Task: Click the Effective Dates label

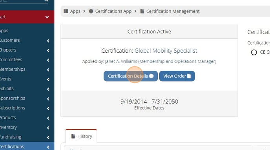Action: click(x=149, y=108)
